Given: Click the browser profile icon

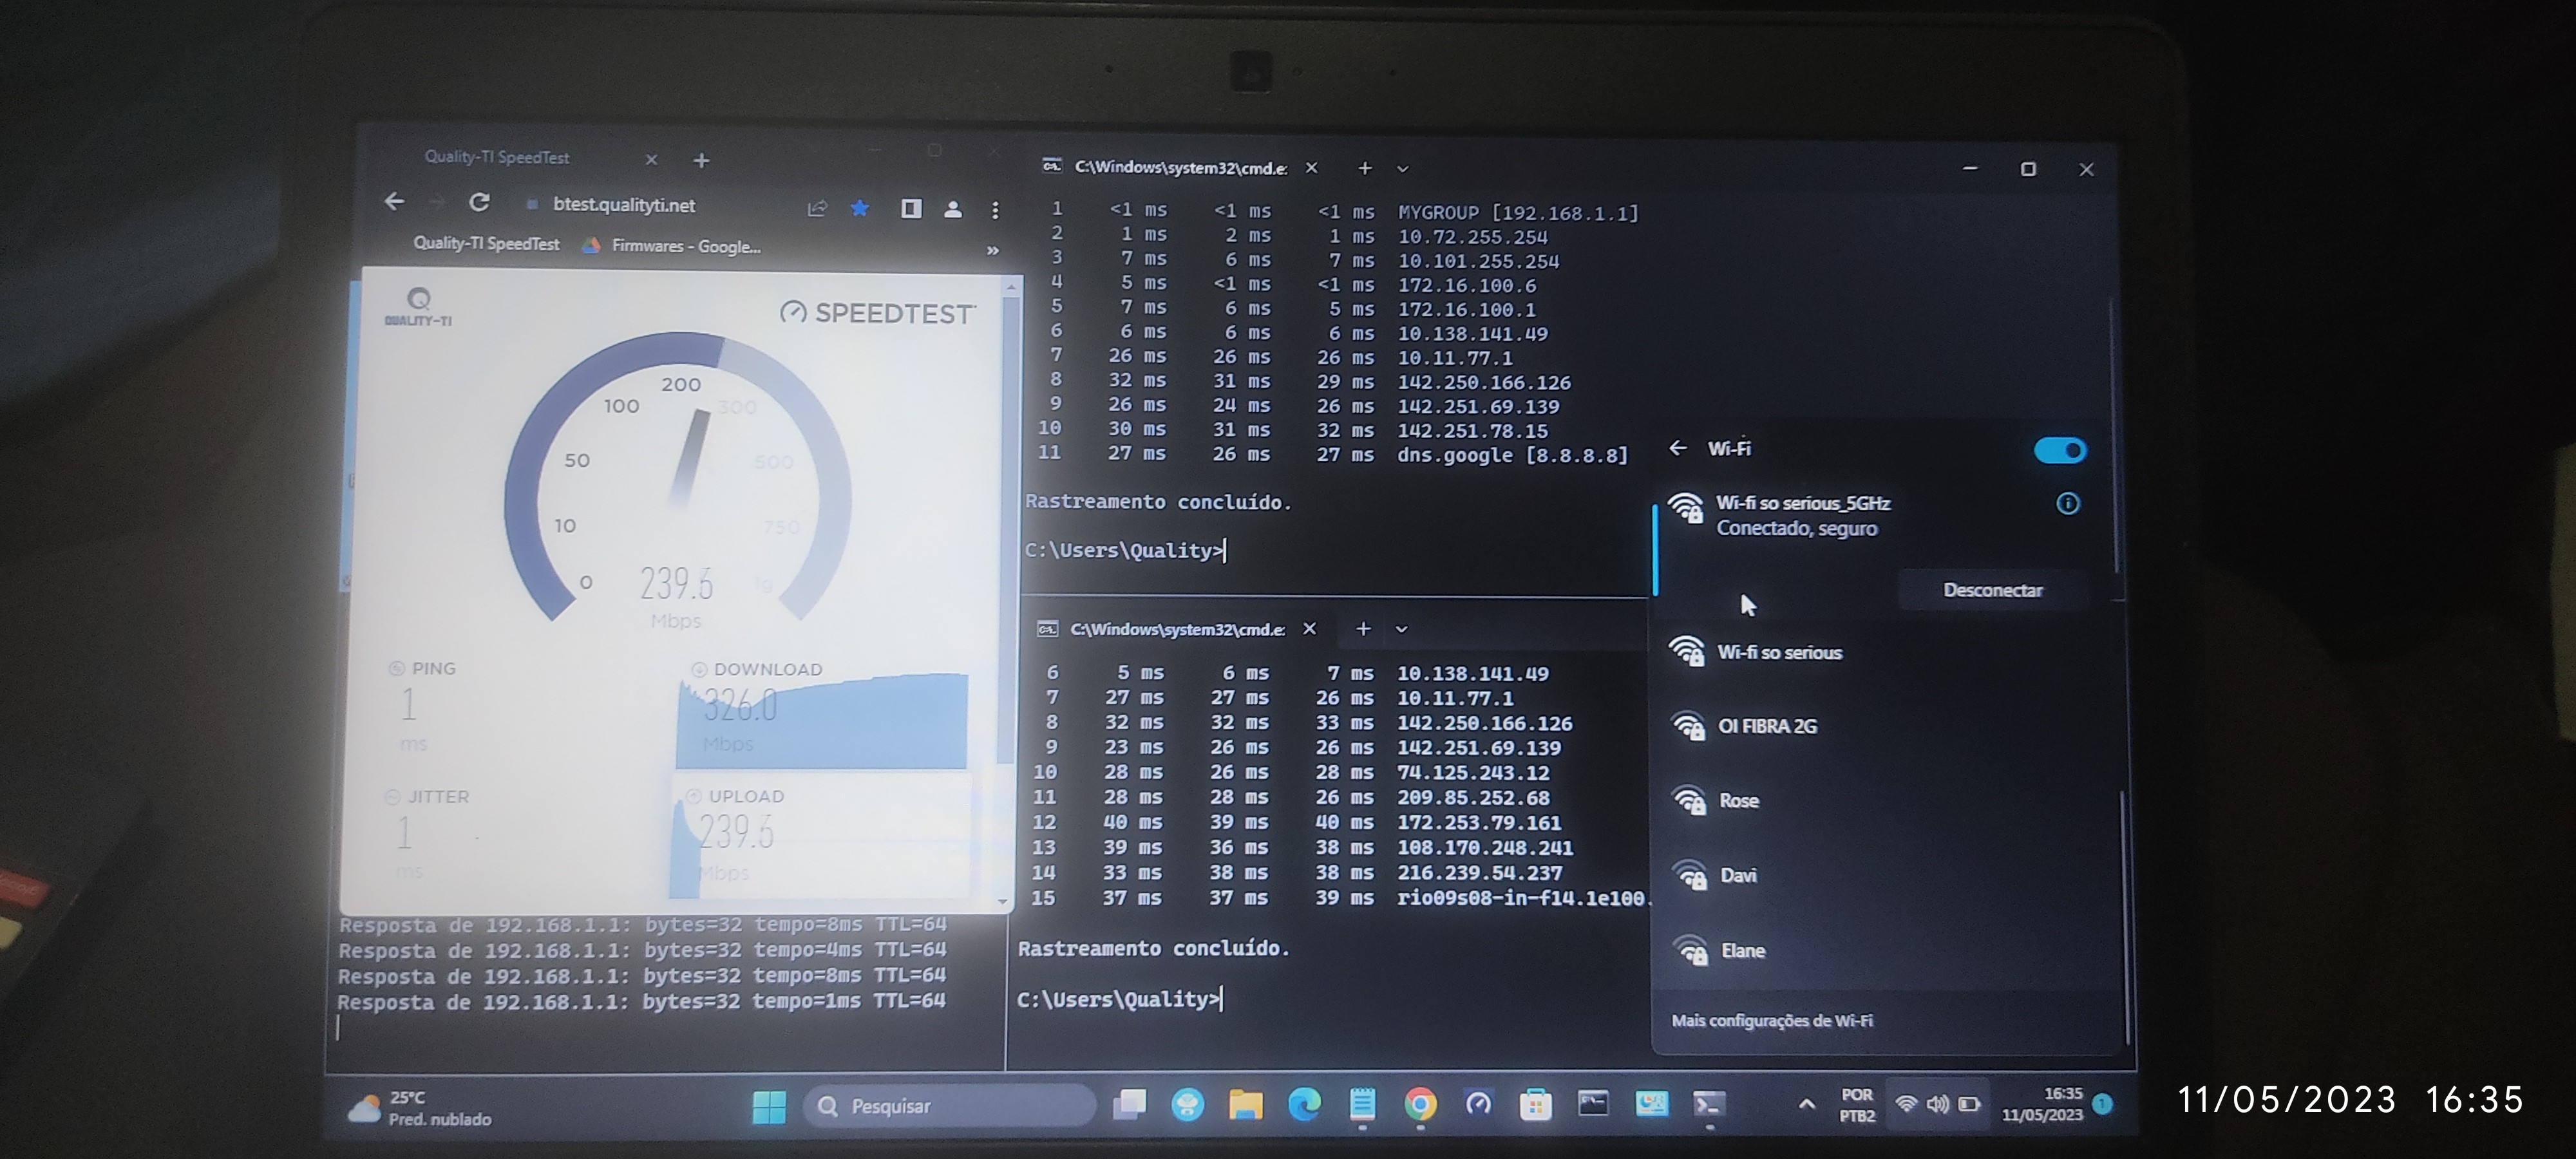Looking at the screenshot, I should [x=953, y=209].
